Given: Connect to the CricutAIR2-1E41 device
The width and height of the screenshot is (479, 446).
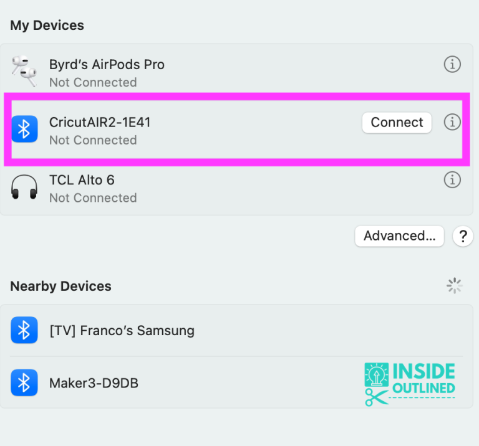Looking at the screenshot, I should tap(397, 123).
